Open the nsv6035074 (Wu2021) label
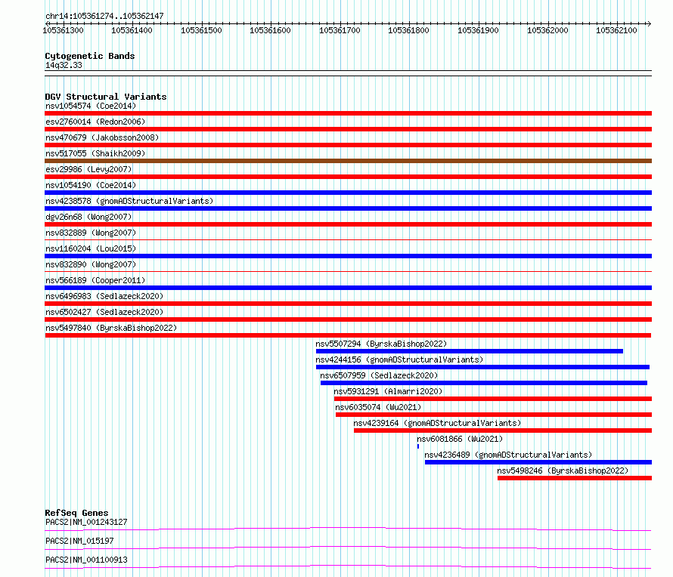 pos(378,407)
